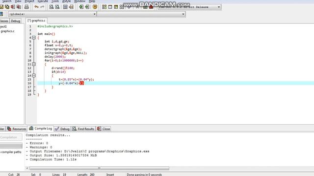Open the (globals) scope dropdown
314x176 pixels.
click(x=95, y=14)
